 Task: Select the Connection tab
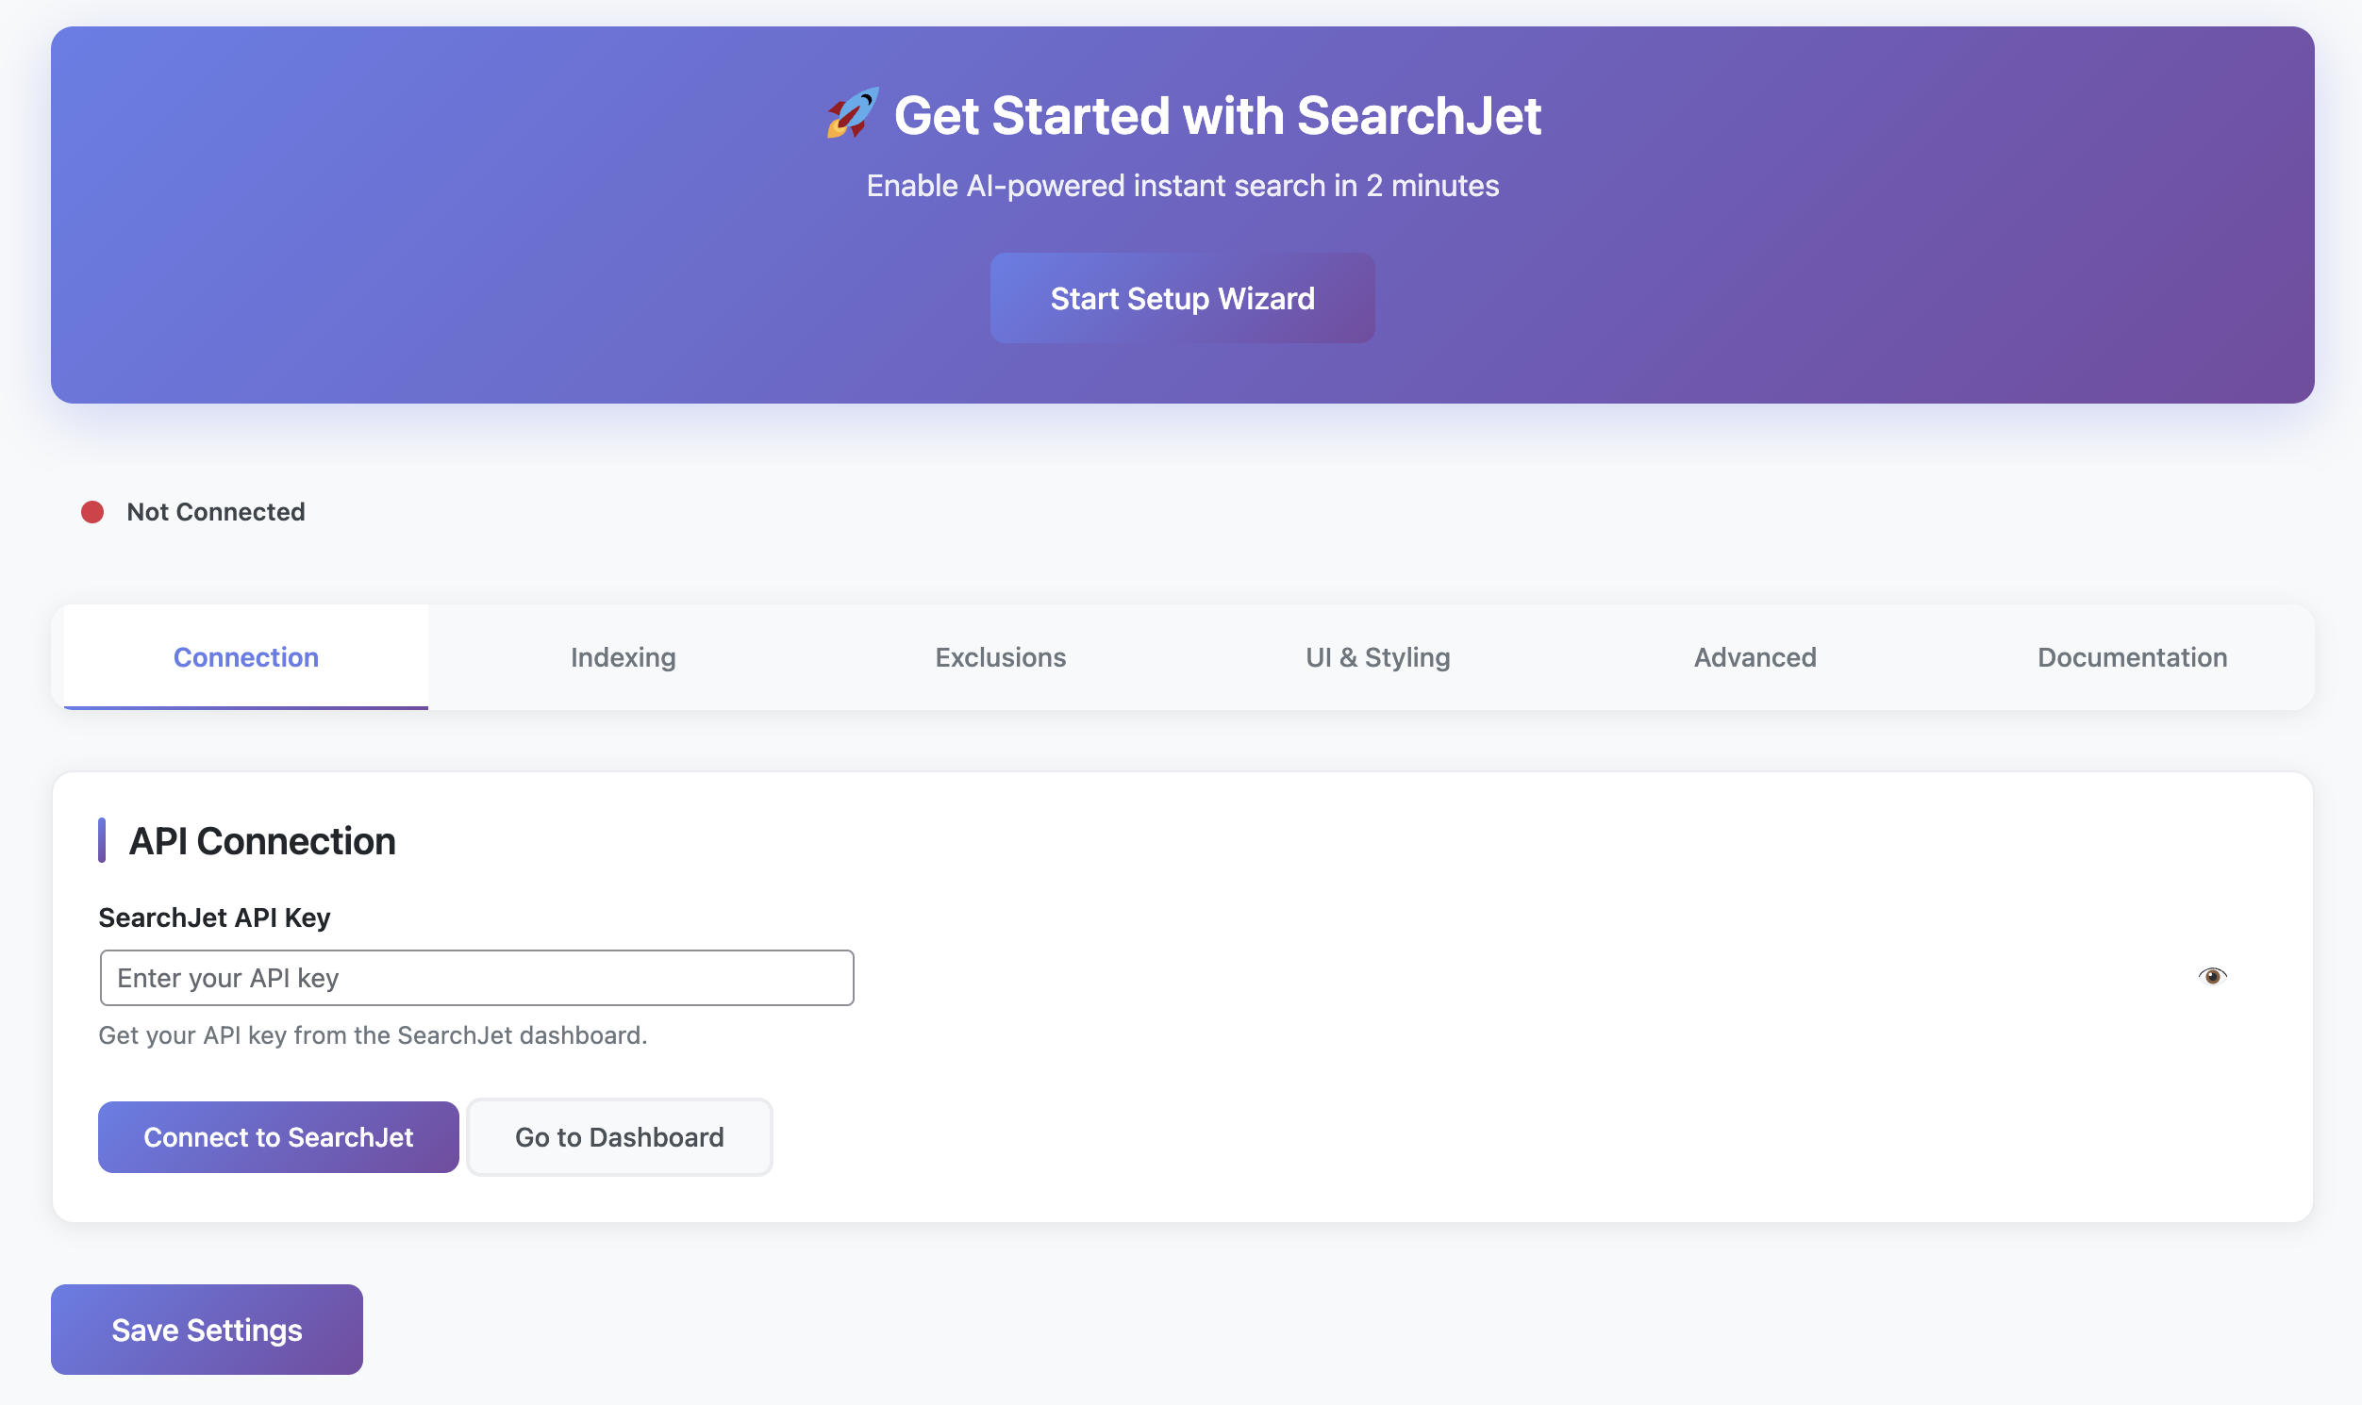[245, 656]
